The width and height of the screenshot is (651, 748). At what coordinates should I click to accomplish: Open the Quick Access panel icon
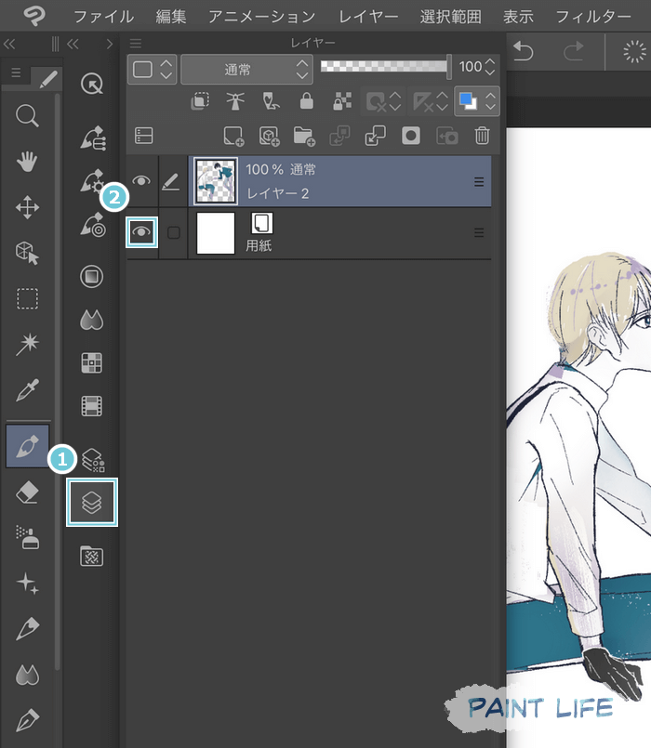pyautogui.click(x=92, y=84)
